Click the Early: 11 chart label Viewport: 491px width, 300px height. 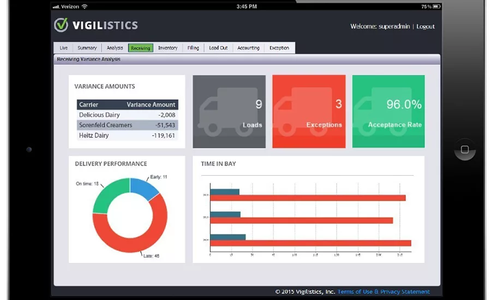(x=159, y=177)
